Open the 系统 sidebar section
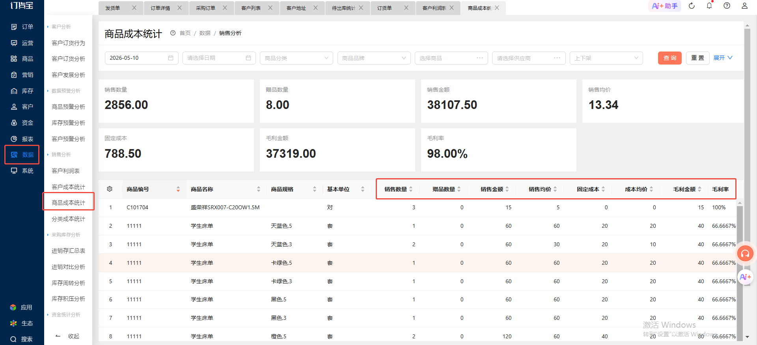 (x=22, y=171)
